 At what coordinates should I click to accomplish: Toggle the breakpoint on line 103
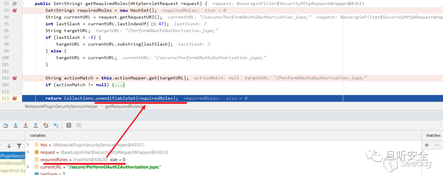coord(15,78)
